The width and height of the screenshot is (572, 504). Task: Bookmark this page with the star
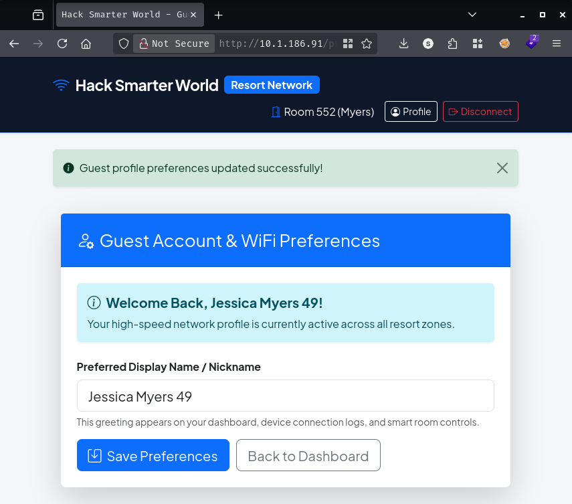point(366,44)
